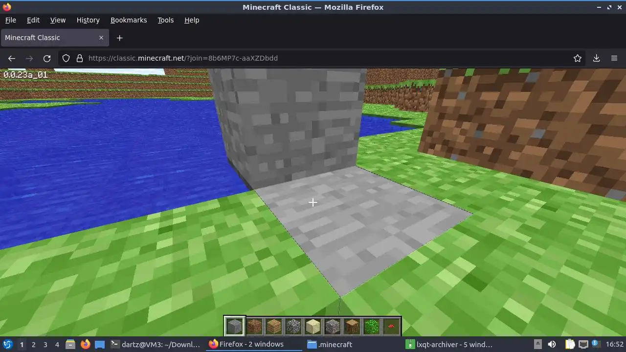Select the wood log block in the hotbar

(352, 326)
